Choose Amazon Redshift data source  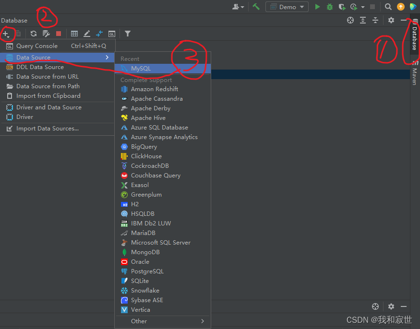[163, 89]
